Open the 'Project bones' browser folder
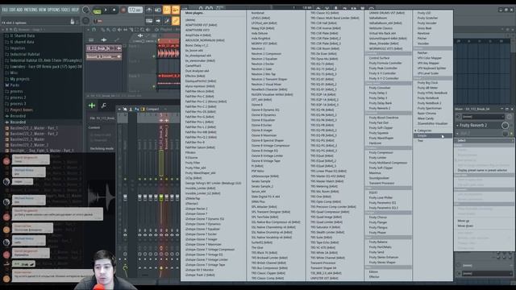516x290 pixels. [x=22, y=110]
